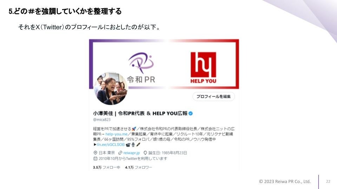
Task: Click the 経営をPRで加速させる bio line
Action: click(112, 129)
